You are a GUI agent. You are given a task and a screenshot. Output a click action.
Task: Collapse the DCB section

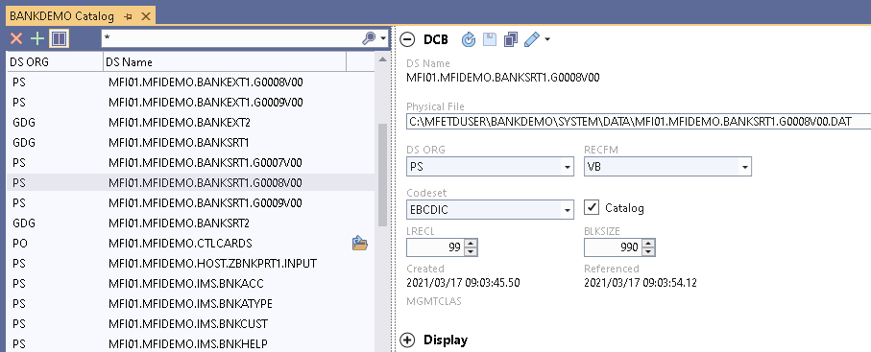(408, 39)
